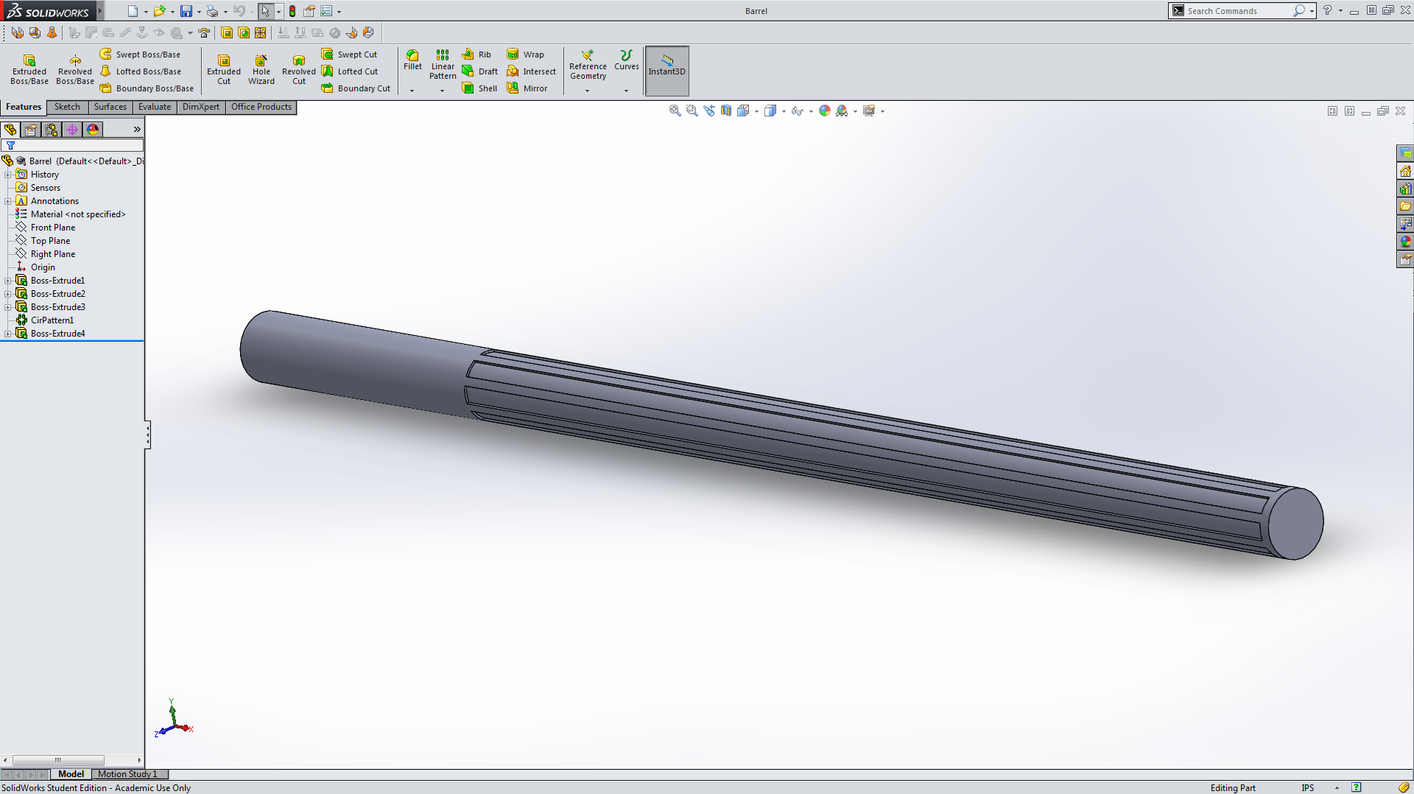
Task: Open the Fillet dropdown arrow
Action: (412, 91)
